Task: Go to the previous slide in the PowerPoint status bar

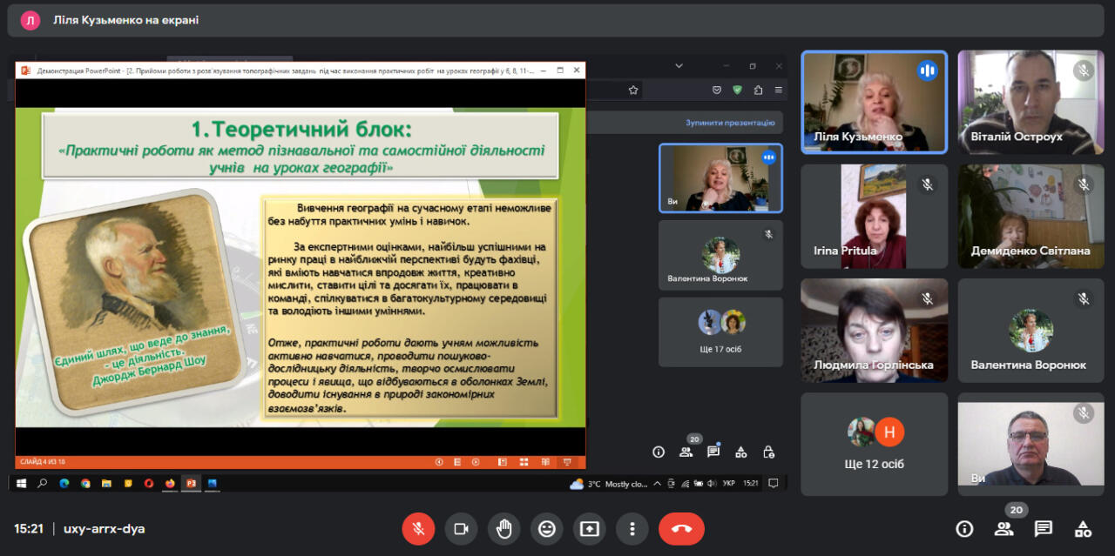Action: click(439, 462)
